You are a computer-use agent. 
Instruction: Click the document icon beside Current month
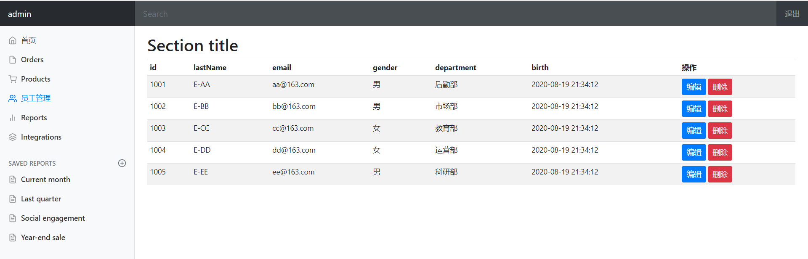[x=13, y=180]
